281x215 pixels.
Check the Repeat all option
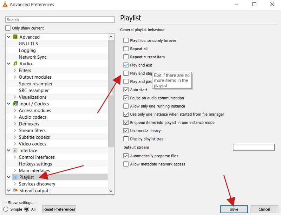tap(126, 49)
